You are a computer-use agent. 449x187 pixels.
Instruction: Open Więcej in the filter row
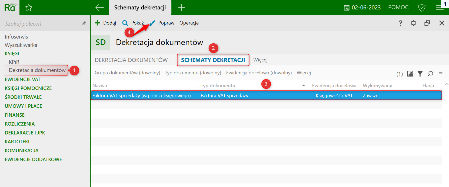(x=304, y=73)
